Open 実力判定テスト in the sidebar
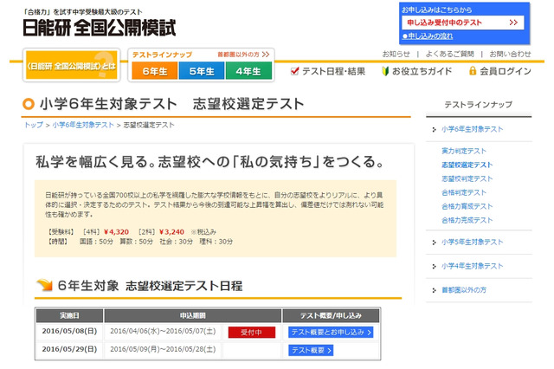The height and width of the screenshot is (369, 554). click(464, 151)
